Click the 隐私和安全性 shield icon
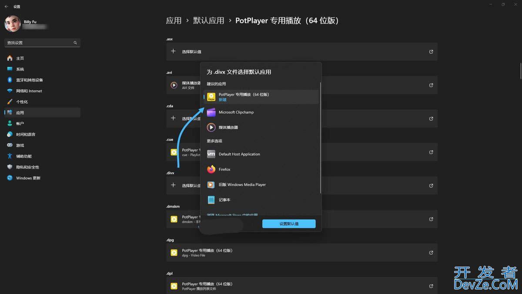Viewport: 522px width, 294px height. coord(10,167)
